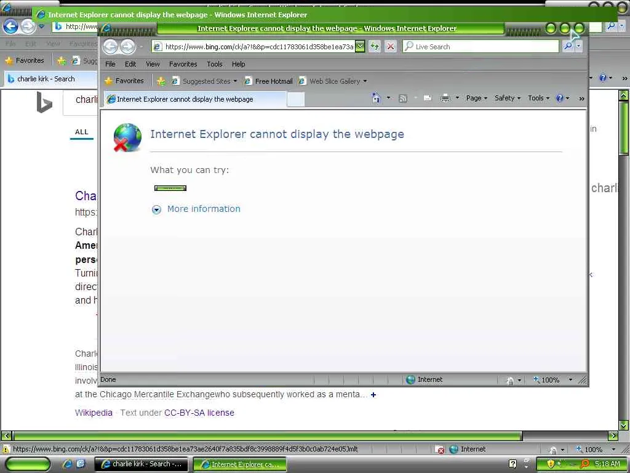Click Bing logo in background page
The height and width of the screenshot is (473, 630).
pyautogui.click(x=44, y=103)
